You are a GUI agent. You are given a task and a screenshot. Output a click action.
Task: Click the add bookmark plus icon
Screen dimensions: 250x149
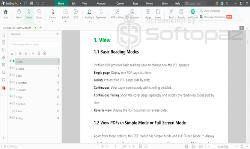point(33,53)
